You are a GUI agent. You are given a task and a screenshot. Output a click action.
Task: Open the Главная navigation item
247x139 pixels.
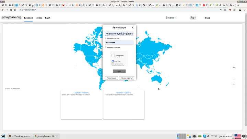pyautogui.click(x=28, y=18)
